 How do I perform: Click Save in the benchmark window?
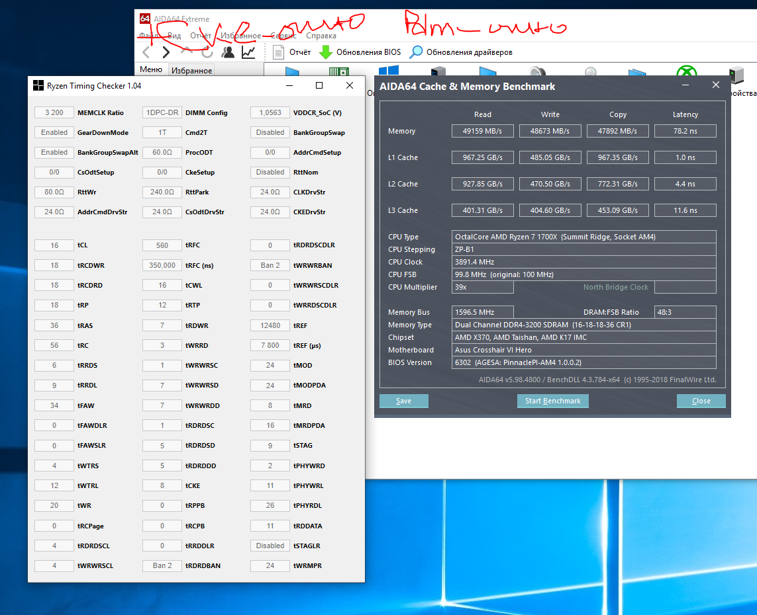(403, 401)
